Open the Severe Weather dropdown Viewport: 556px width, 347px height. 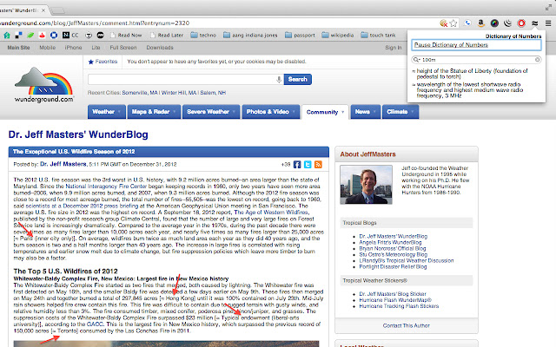tap(211, 112)
